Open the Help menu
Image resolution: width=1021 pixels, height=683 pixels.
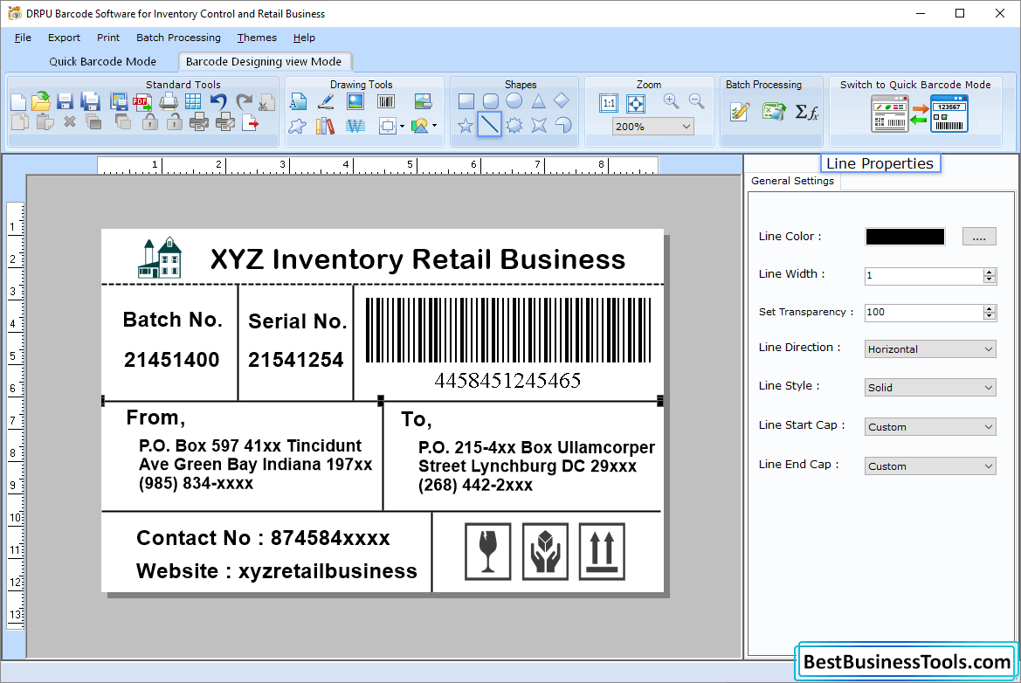tap(304, 38)
